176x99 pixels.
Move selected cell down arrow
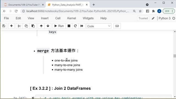point(48,26)
